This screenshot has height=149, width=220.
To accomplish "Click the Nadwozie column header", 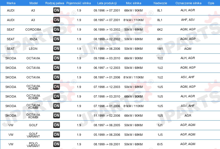I will click(x=160, y=3).
